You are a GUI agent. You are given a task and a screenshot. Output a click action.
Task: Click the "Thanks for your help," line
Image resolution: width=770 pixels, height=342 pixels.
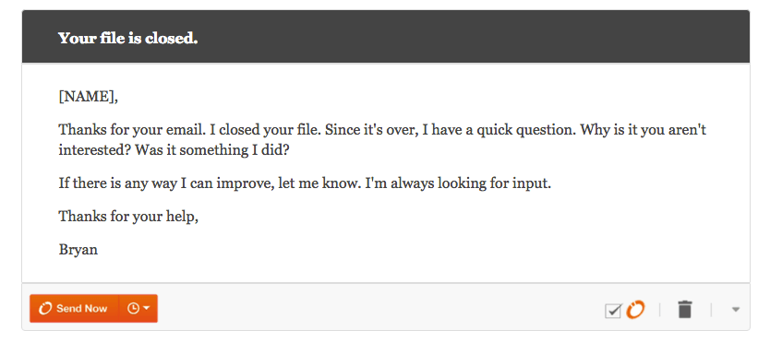(x=128, y=216)
